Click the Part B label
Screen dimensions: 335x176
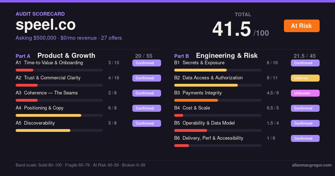[x=181, y=56]
